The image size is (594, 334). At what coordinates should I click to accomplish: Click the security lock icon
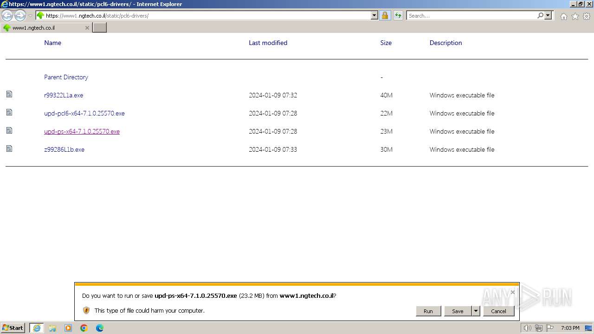pyautogui.click(x=385, y=16)
